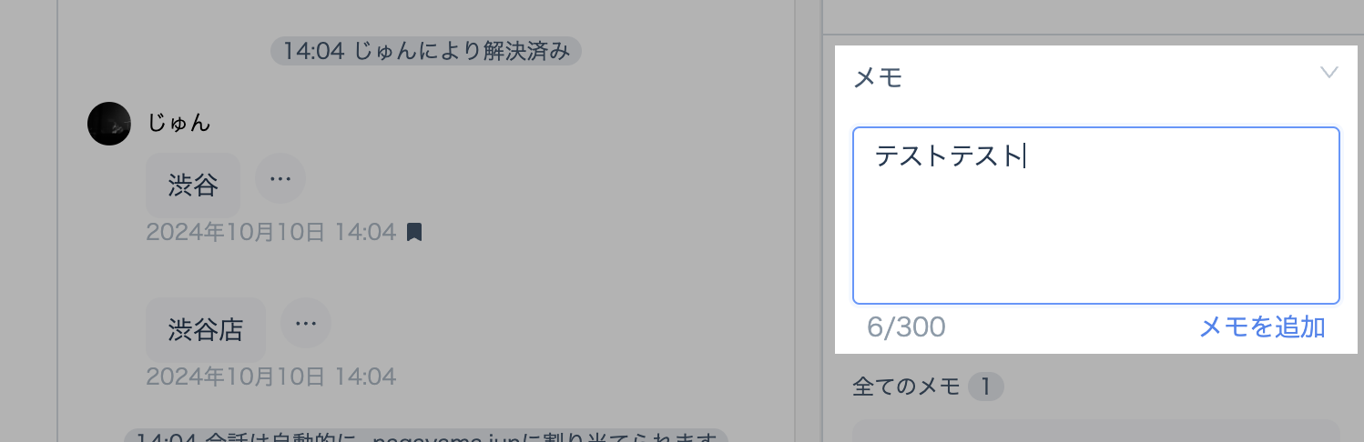The height and width of the screenshot is (442, 1364).
Task: Click the 6/300 character counter
Action: [x=906, y=327]
